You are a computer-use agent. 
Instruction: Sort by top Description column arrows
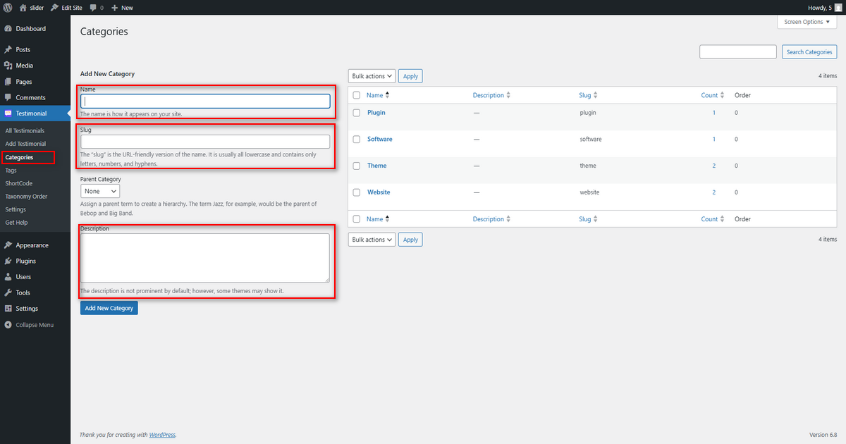pyautogui.click(x=508, y=95)
